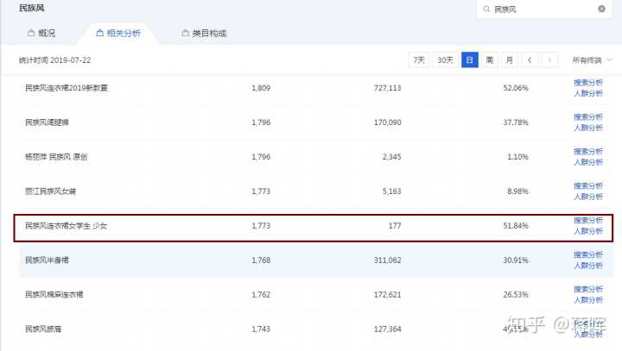Click the search magnifier icon
The width and height of the screenshot is (622, 351).
486,9
